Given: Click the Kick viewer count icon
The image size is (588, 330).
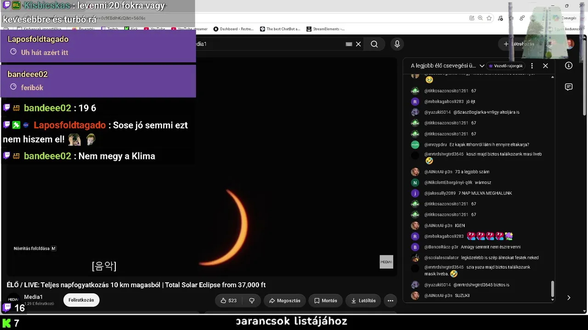Looking at the screenshot, I should [6, 323].
